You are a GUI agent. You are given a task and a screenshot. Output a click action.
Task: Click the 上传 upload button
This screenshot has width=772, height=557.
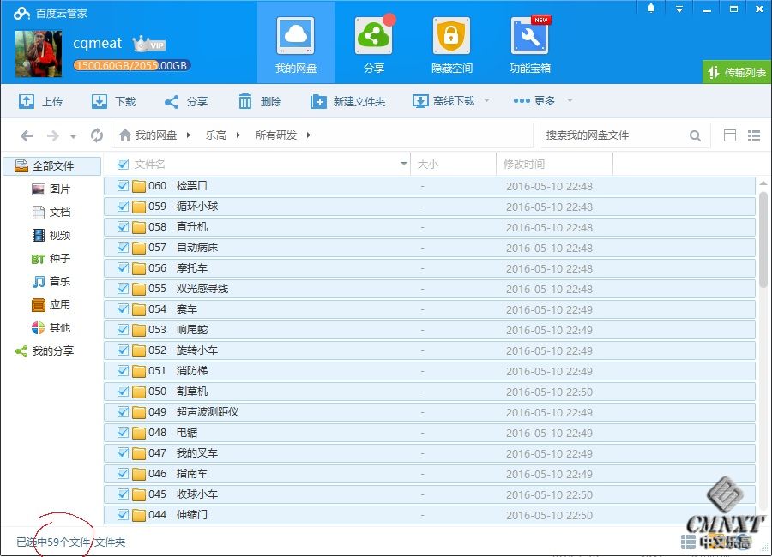41,101
